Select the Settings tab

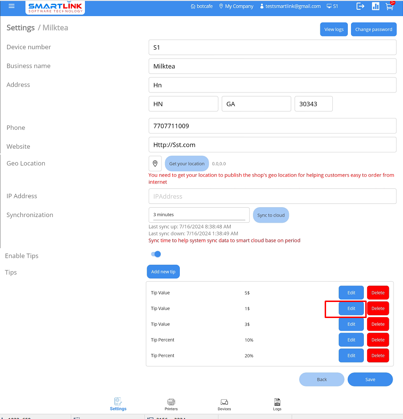(118, 404)
